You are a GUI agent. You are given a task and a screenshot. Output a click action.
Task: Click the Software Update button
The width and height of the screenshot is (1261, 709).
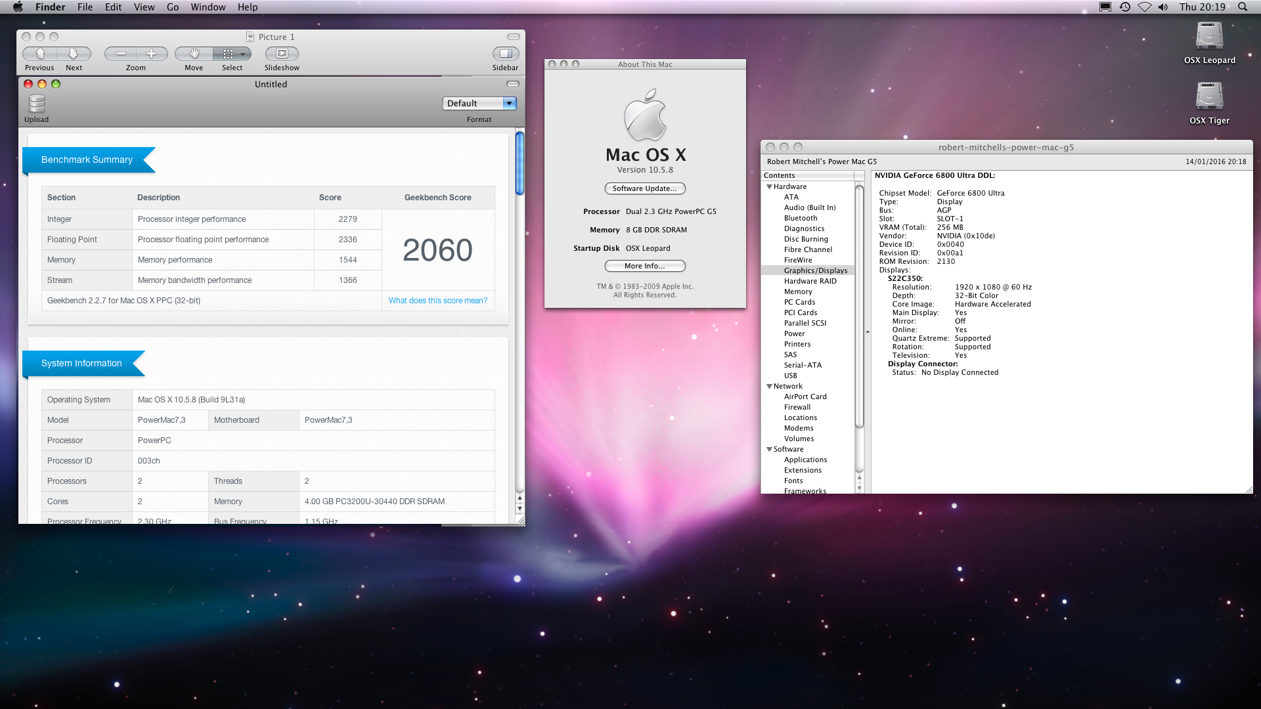(x=644, y=188)
